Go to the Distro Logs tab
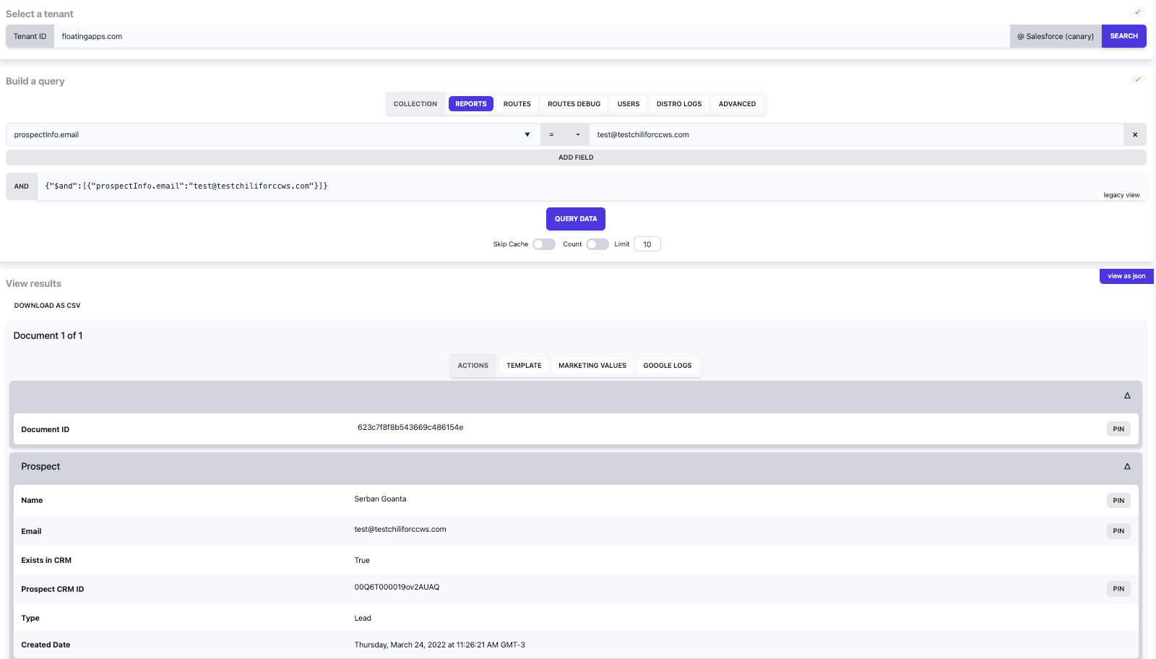This screenshot has width=1156, height=659. tap(679, 104)
